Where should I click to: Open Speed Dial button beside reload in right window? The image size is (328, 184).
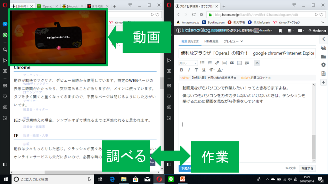tap(202, 15)
